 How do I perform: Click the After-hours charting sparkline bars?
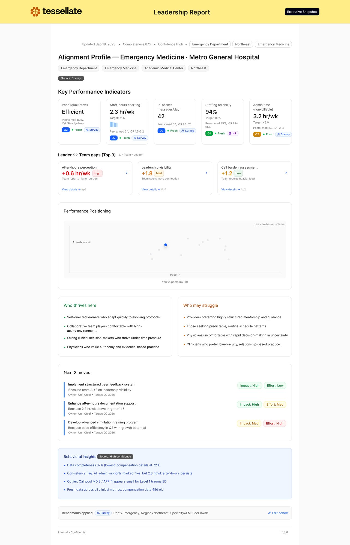pos(113,124)
